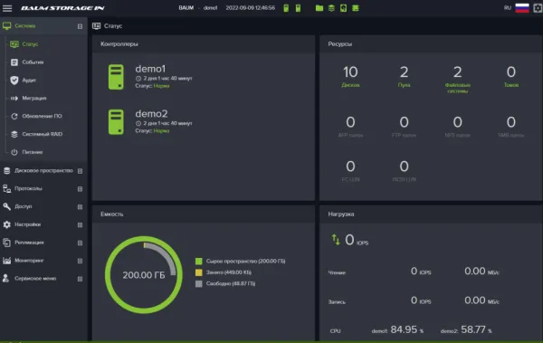Open Миграция in the sidebar
543x343 pixels.
tap(34, 99)
